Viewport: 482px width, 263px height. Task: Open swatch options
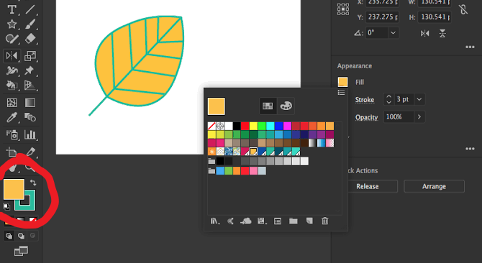(278, 221)
